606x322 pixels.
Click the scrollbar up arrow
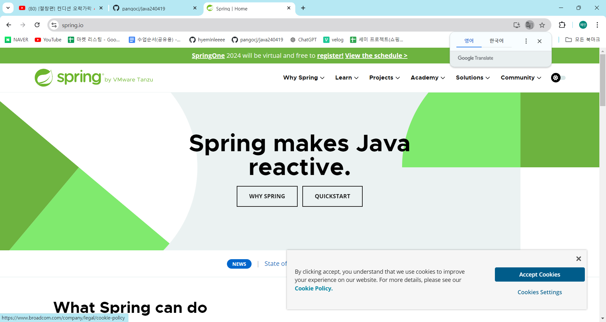tap(603, 51)
